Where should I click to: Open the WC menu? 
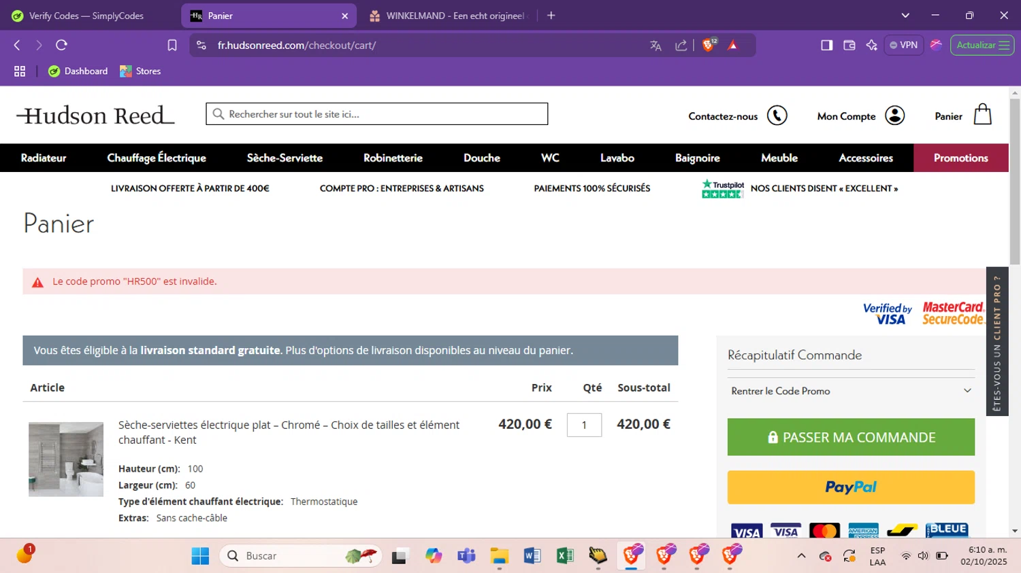click(x=550, y=158)
